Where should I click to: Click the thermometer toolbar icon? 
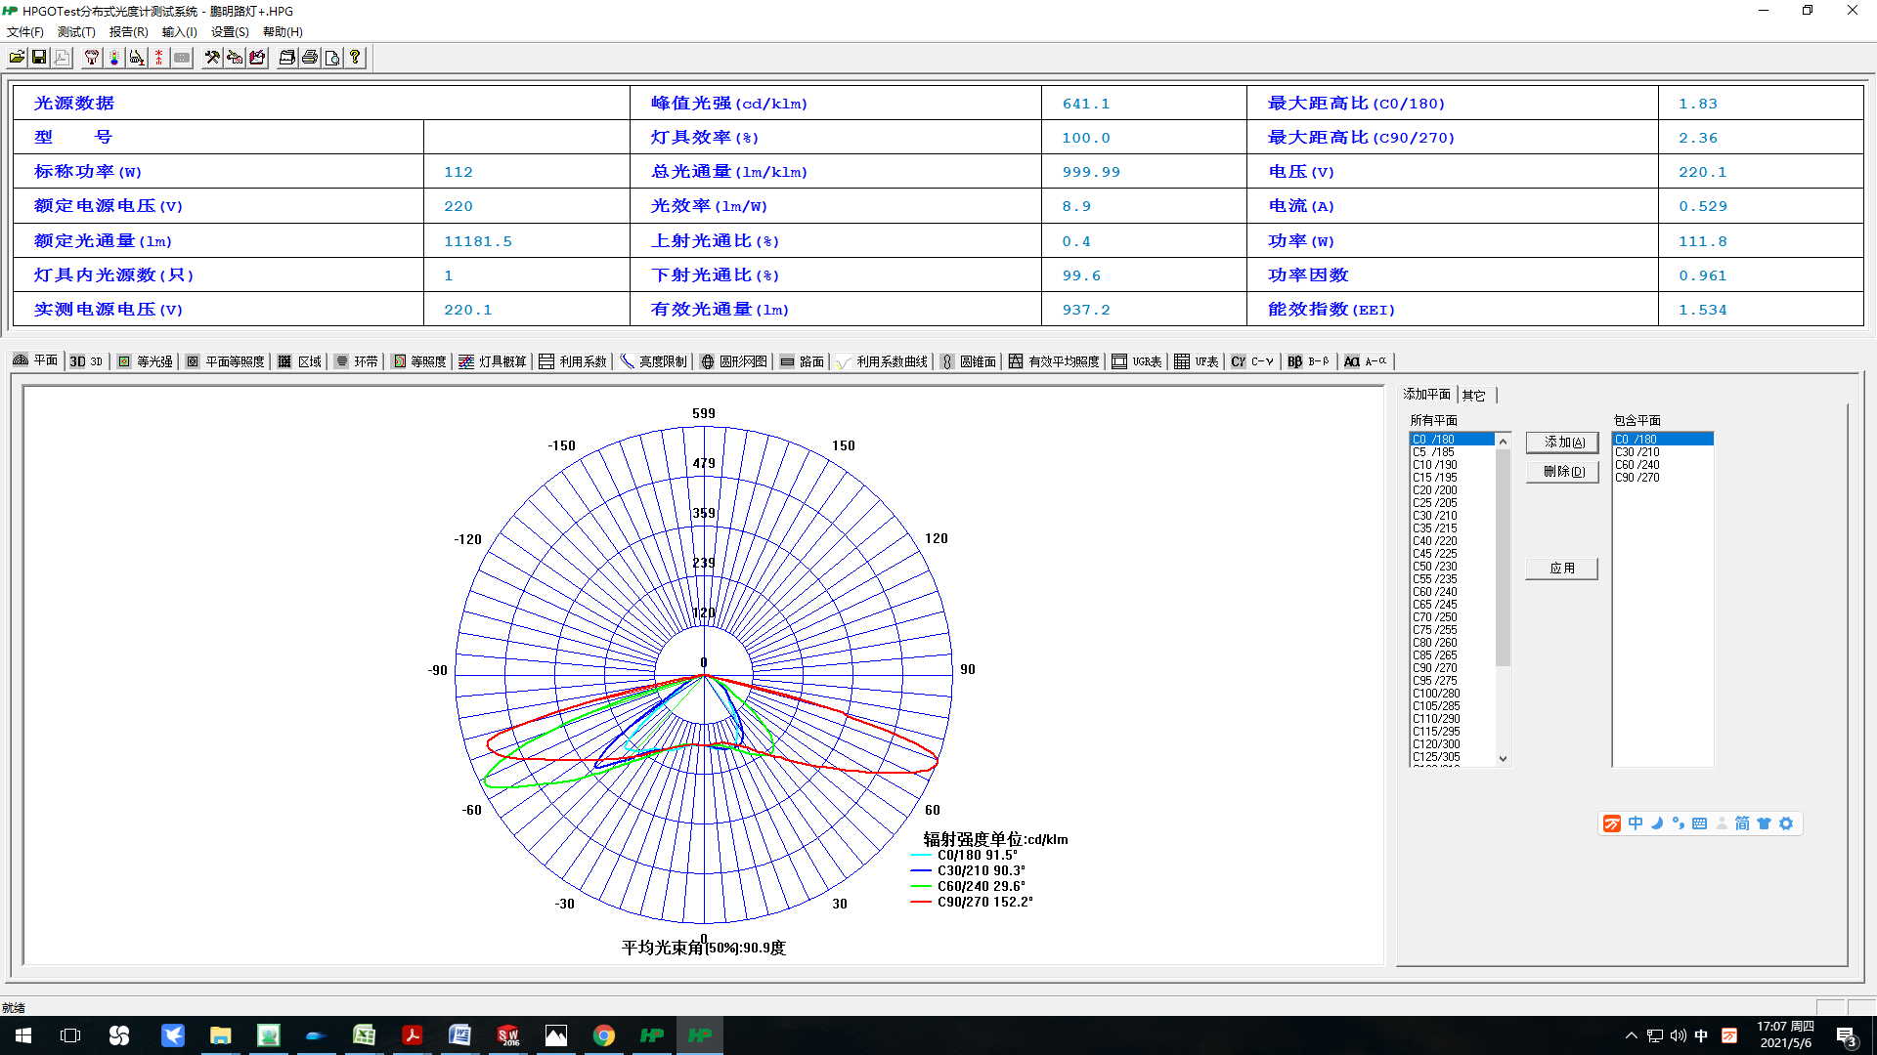[x=114, y=58]
